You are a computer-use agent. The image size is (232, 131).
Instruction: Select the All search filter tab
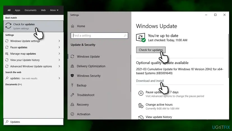[9, 10]
